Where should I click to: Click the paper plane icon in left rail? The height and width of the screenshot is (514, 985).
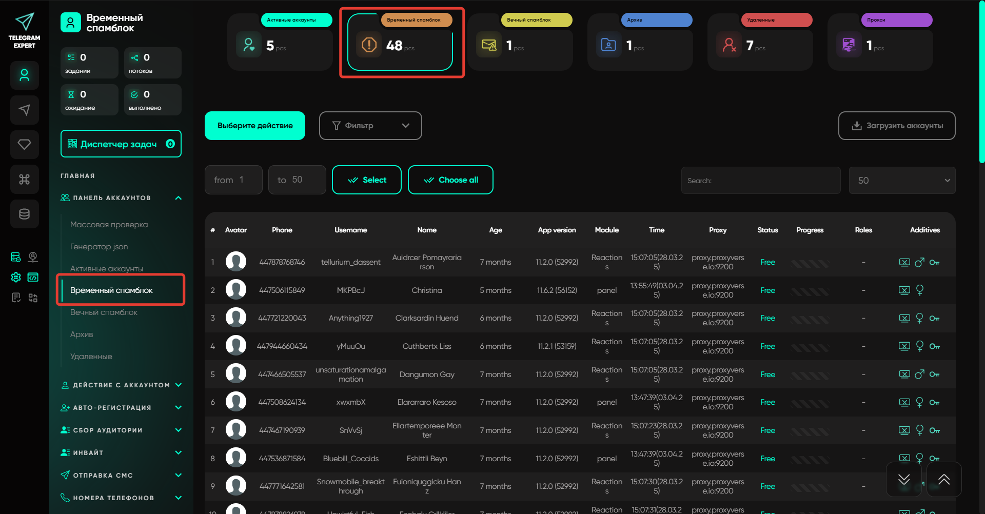[24, 110]
